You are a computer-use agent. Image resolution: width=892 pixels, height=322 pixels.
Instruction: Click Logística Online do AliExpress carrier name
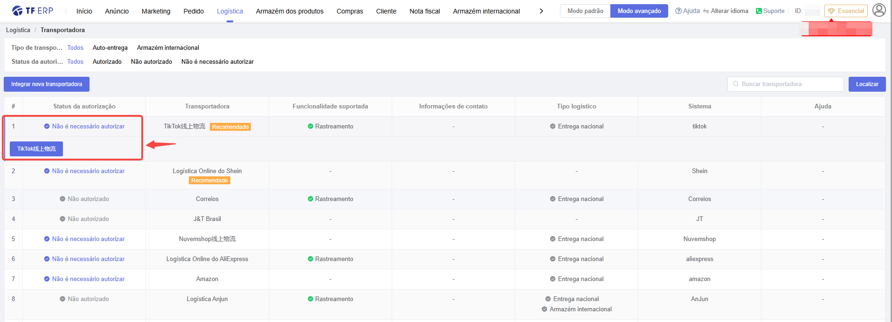(207, 259)
